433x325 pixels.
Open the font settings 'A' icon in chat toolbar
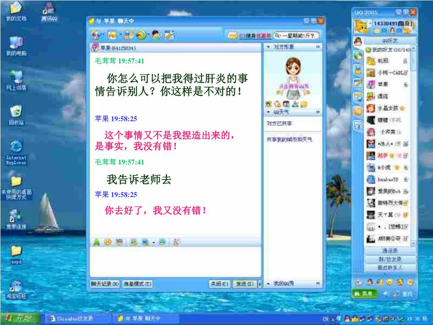click(x=96, y=242)
